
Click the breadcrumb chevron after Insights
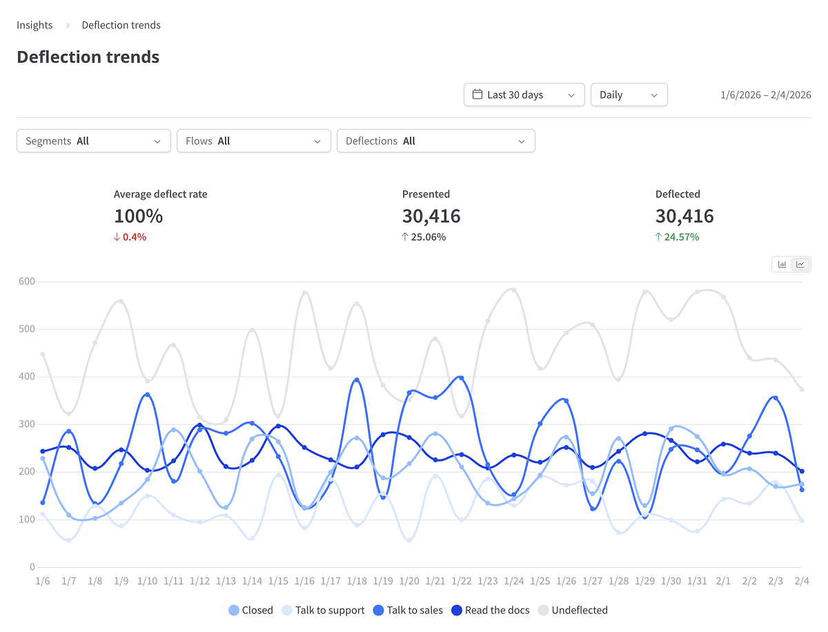tap(67, 25)
